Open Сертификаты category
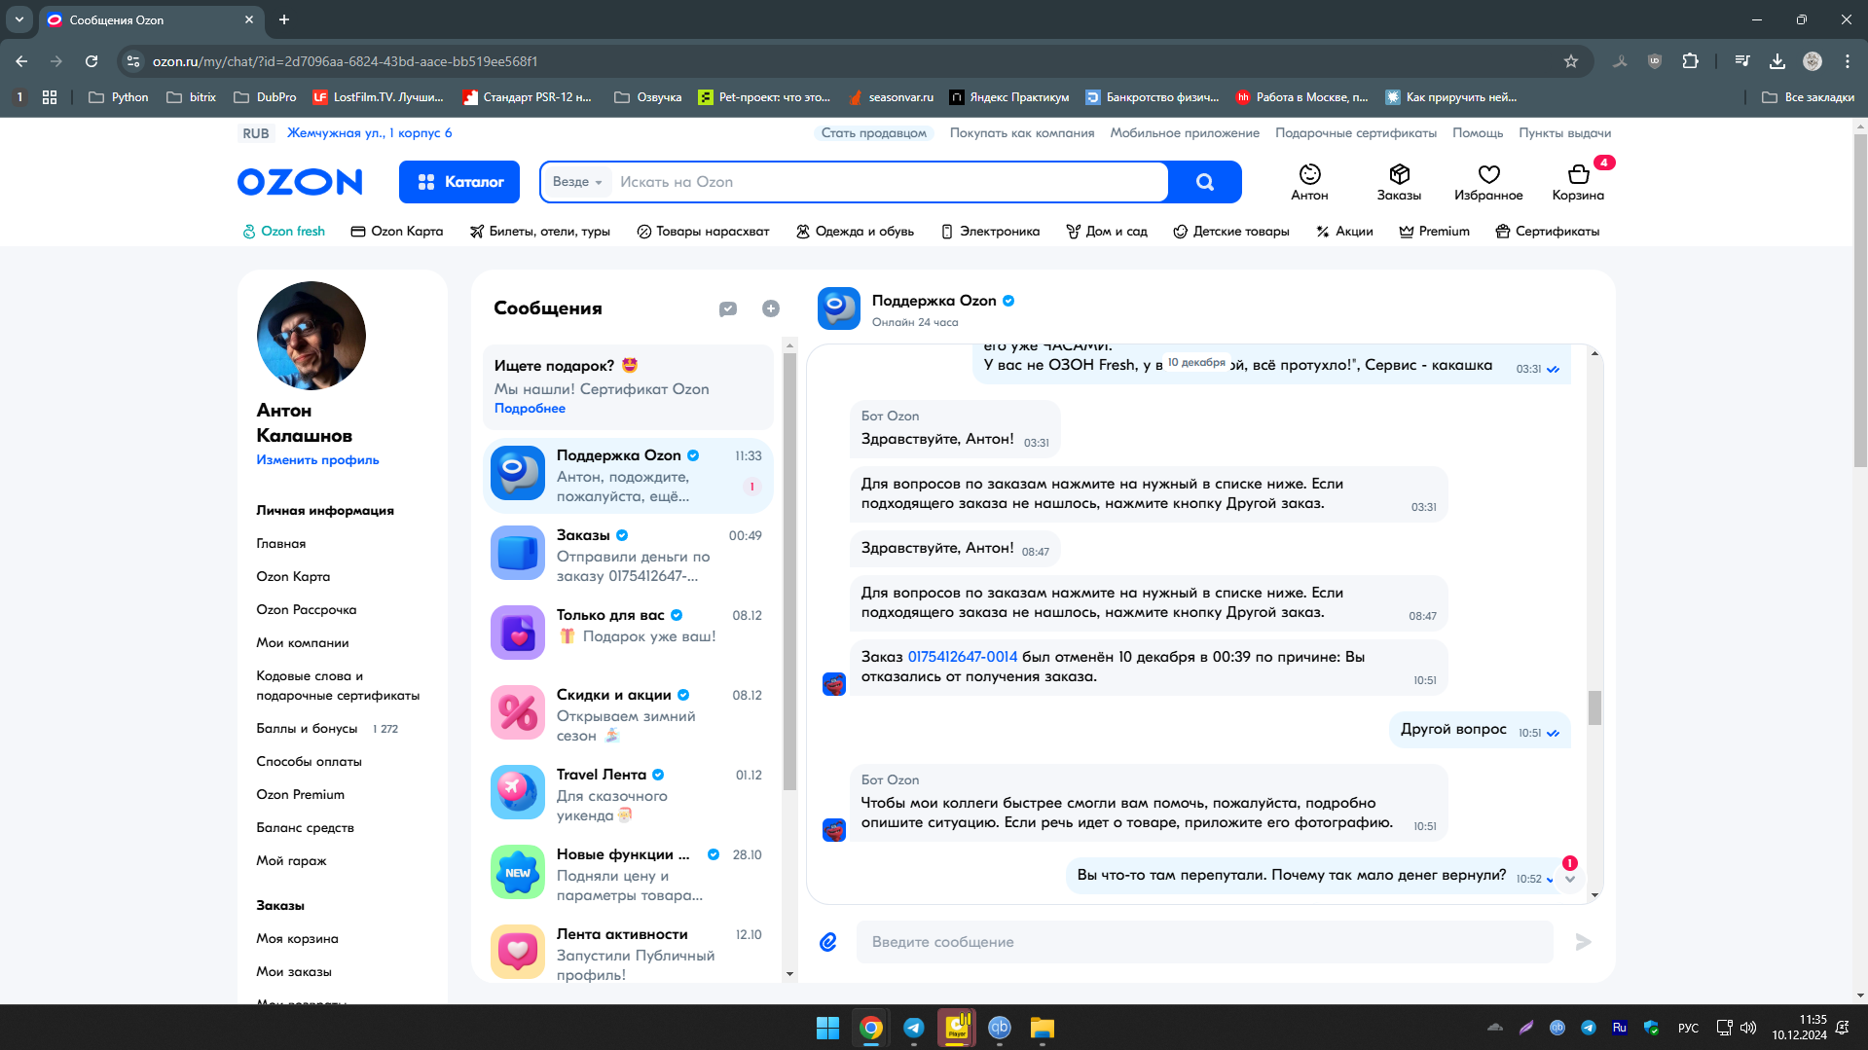This screenshot has height=1050, width=1868. (x=1548, y=232)
